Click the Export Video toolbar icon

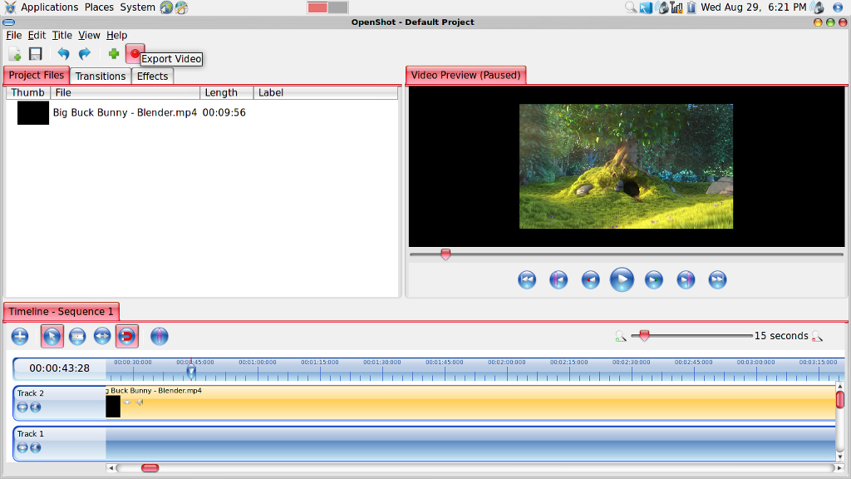134,53
